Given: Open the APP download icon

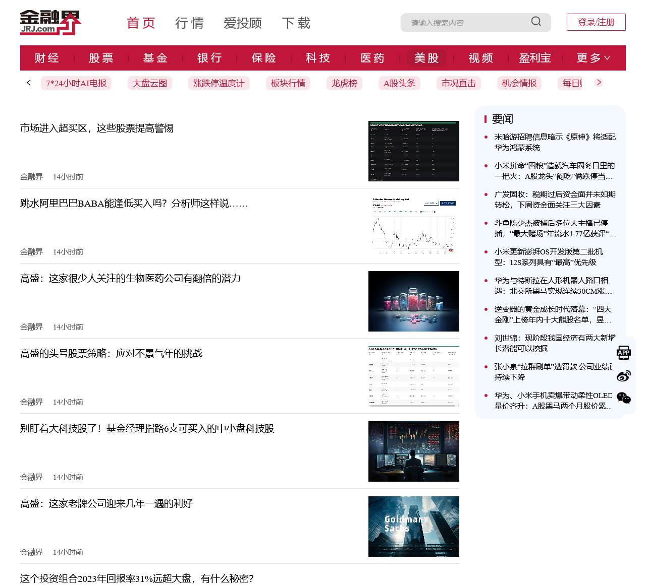Looking at the screenshot, I should coord(624,352).
